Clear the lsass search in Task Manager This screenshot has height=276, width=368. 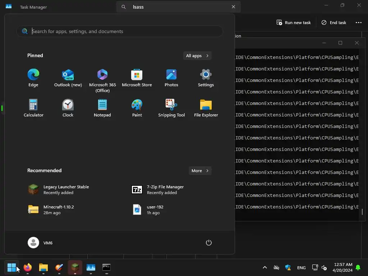tap(233, 7)
